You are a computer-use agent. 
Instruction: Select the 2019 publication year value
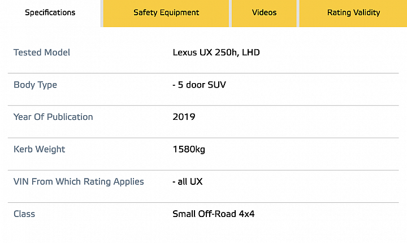pos(184,117)
